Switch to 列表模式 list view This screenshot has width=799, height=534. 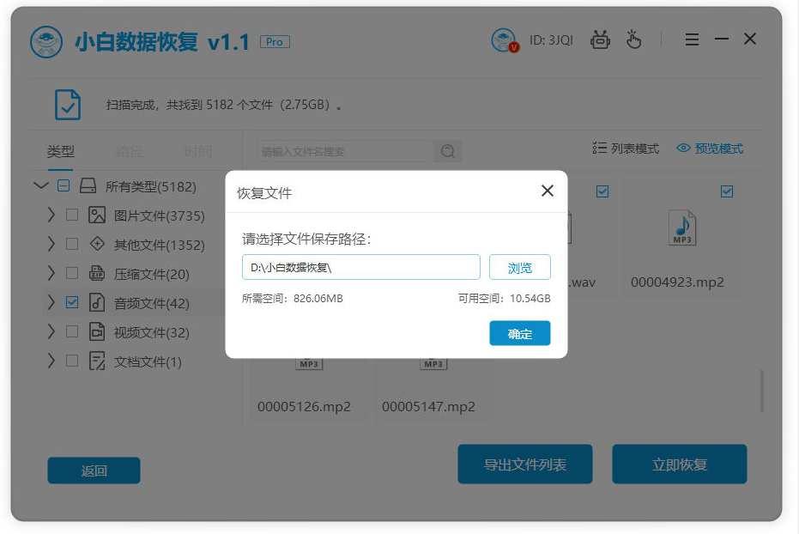coord(626,149)
